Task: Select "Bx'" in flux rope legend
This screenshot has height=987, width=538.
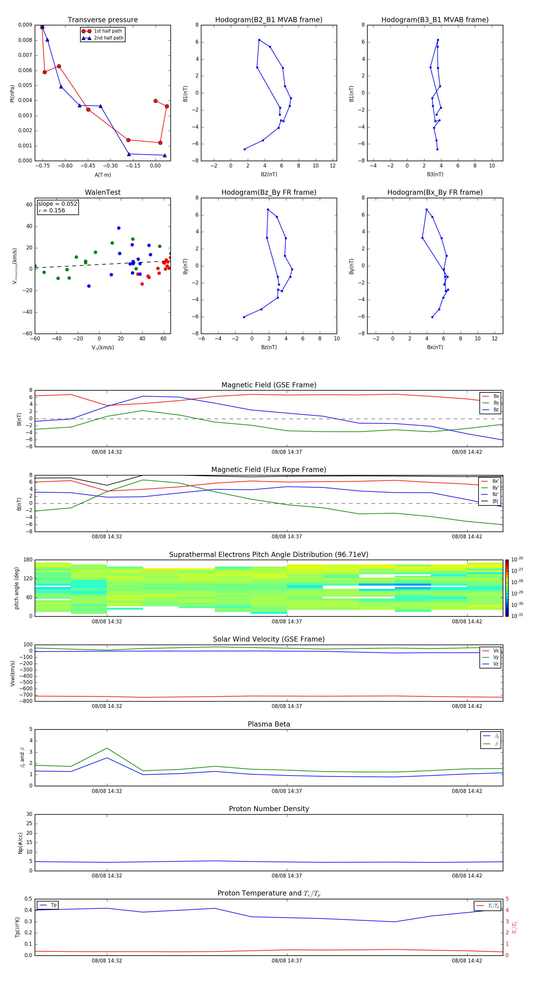Action: (x=490, y=481)
